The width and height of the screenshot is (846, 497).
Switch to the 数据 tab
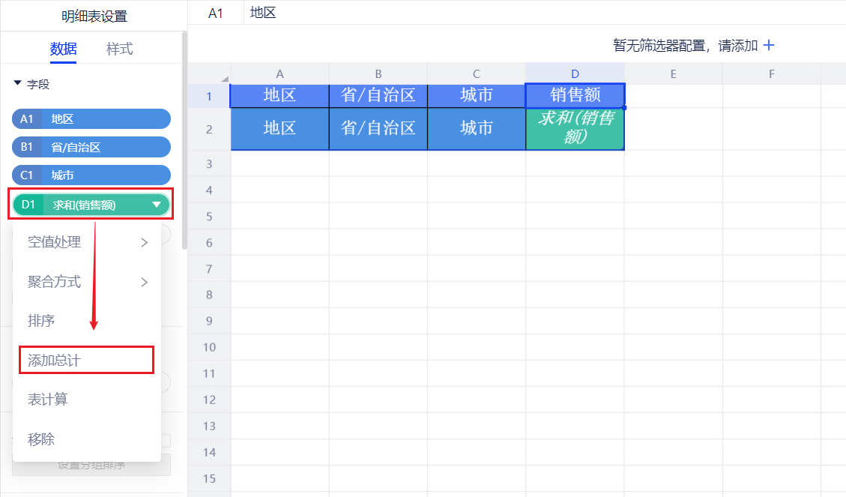[x=63, y=49]
